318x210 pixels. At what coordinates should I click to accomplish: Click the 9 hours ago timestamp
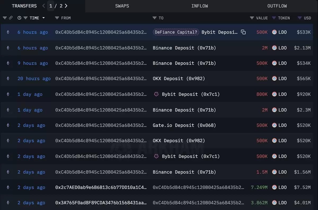tap(33, 63)
